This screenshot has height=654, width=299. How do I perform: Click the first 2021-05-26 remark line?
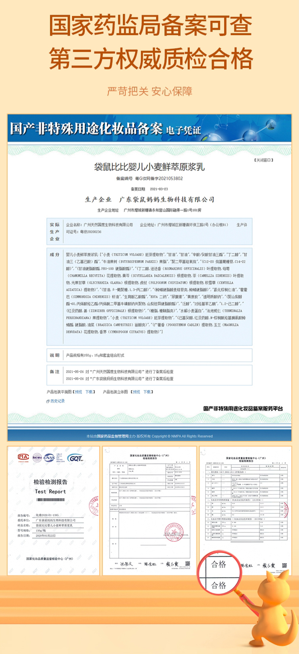[x=120, y=371]
